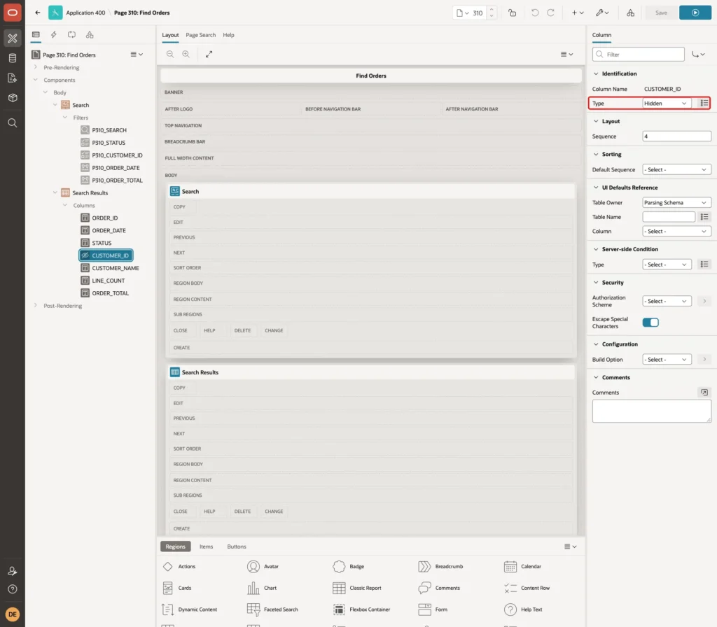This screenshot has width=717, height=627.
Task: Select the Breadcrumb region icon
Action: 424,566
